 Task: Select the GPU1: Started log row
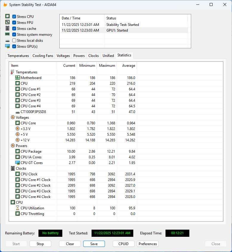click(x=124, y=30)
